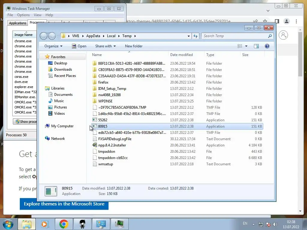Click the network tray icon
Screen dimensions: 307x230
[261, 224]
